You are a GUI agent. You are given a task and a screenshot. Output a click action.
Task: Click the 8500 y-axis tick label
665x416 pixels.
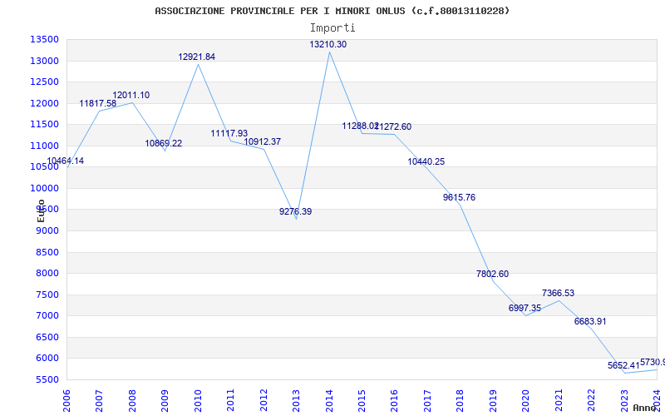pos(47,252)
